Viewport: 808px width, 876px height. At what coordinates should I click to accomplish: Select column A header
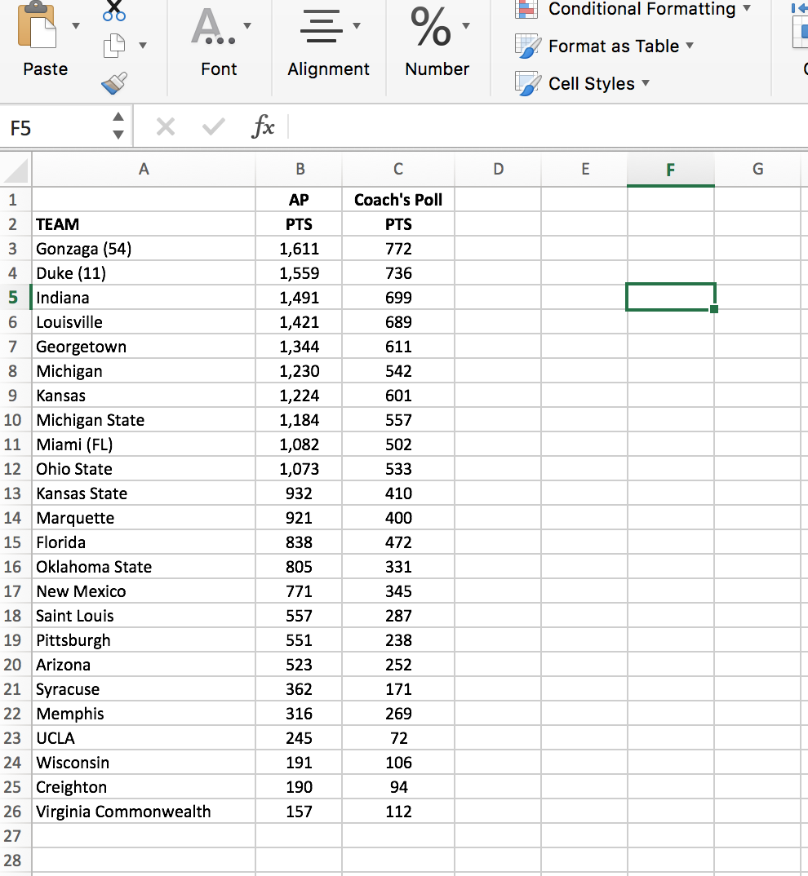(x=144, y=170)
